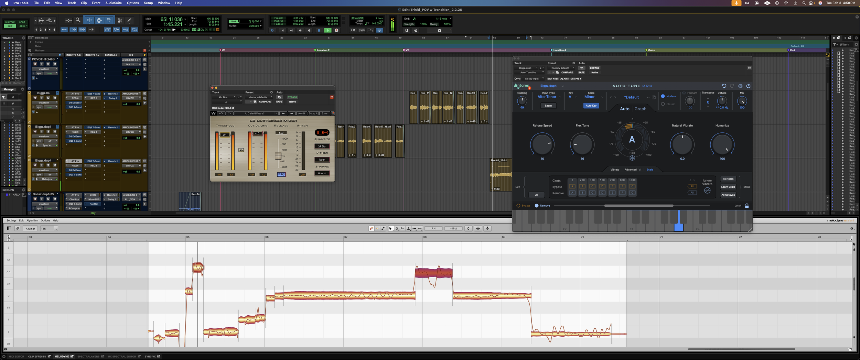Image resolution: width=860 pixels, height=360 pixels.
Task: Open the no key input dropdown
Action: 533,79
